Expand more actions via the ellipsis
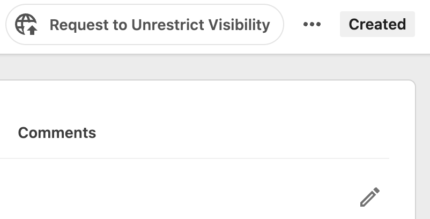This screenshot has width=430, height=219. [x=312, y=25]
